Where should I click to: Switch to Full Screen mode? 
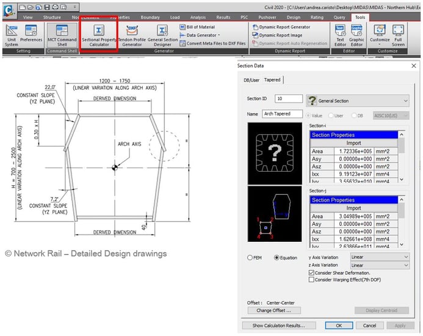[x=398, y=35]
